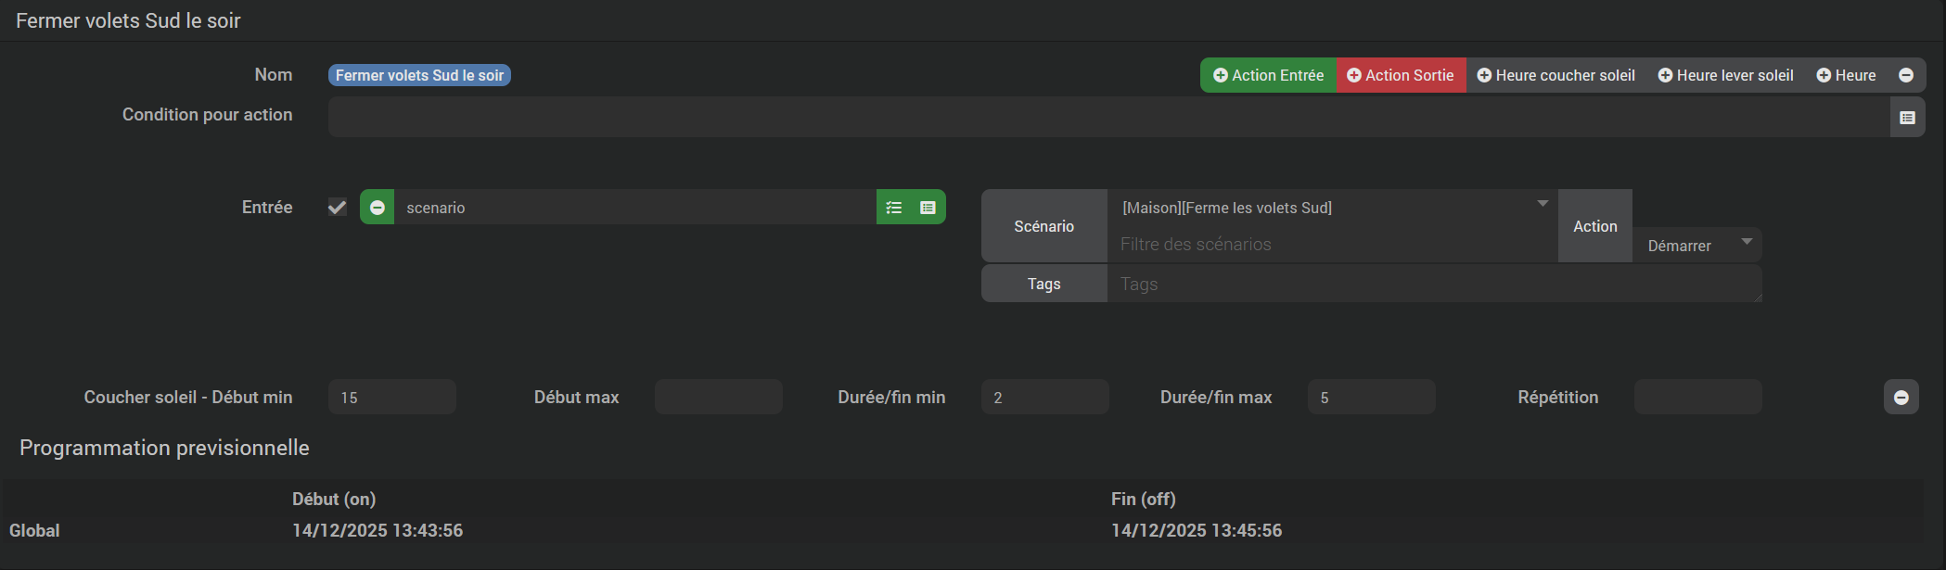Click the Action Entrée button
The width and height of the screenshot is (1946, 570).
1268,75
